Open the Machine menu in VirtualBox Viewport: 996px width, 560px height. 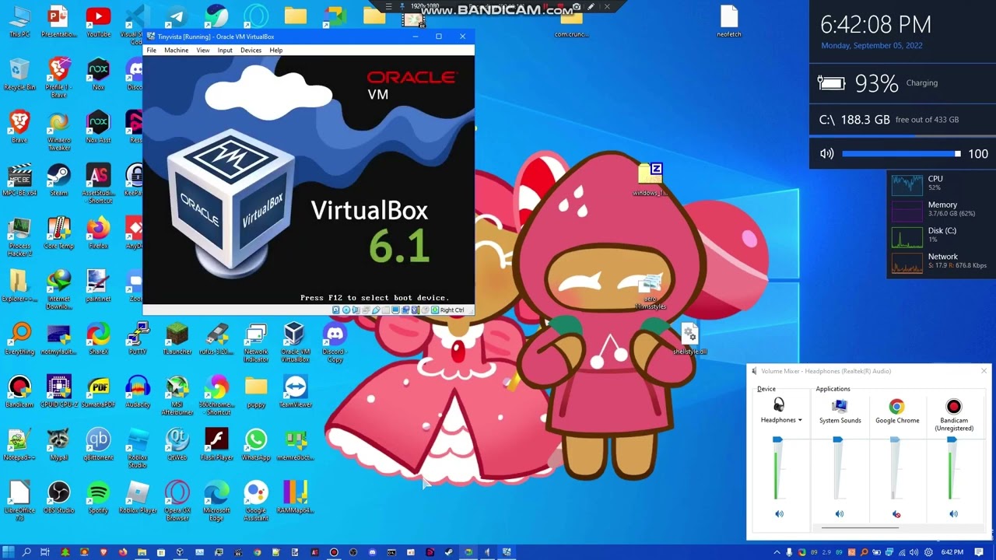(176, 50)
